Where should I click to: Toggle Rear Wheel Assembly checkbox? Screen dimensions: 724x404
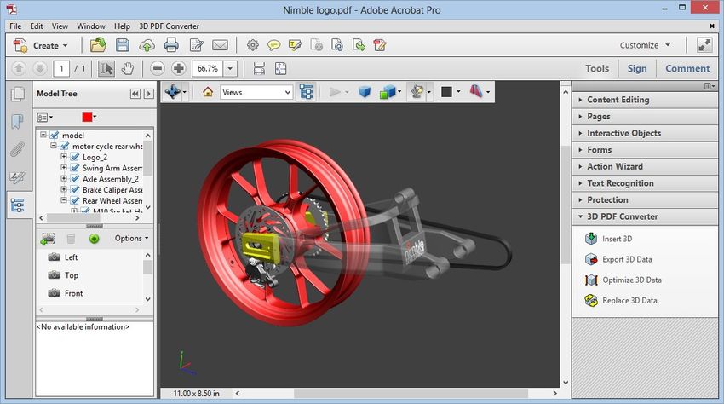coord(75,200)
